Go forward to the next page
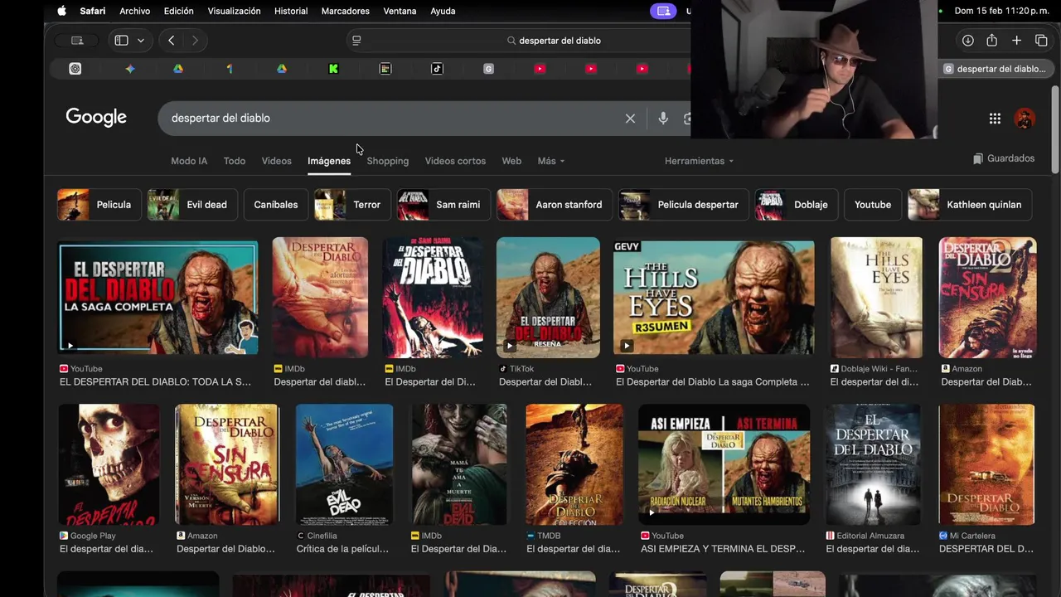The image size is (1061, 597). 195,40
